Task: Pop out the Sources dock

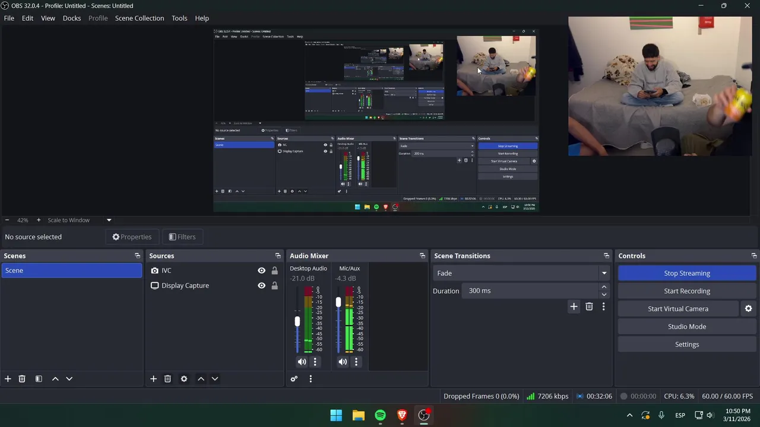Action: coord(278,256)
